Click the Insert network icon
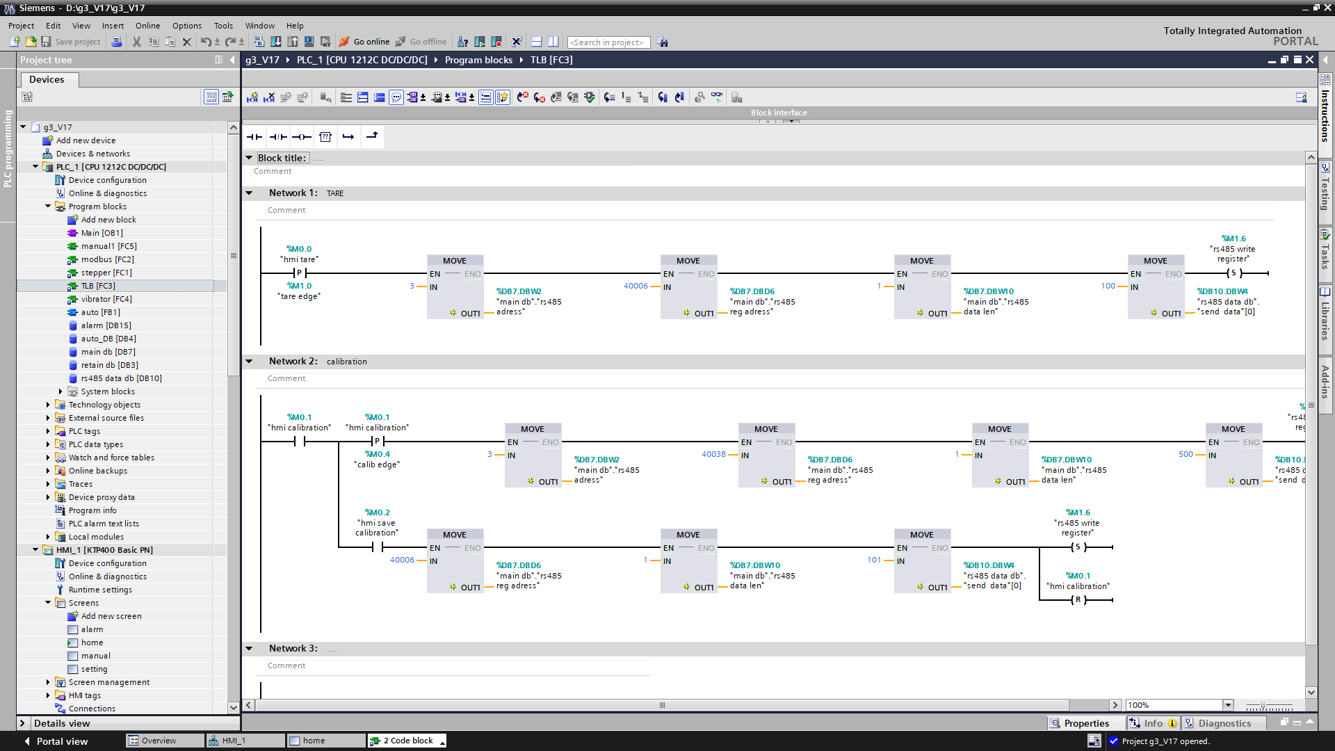 tap(252, 97)
